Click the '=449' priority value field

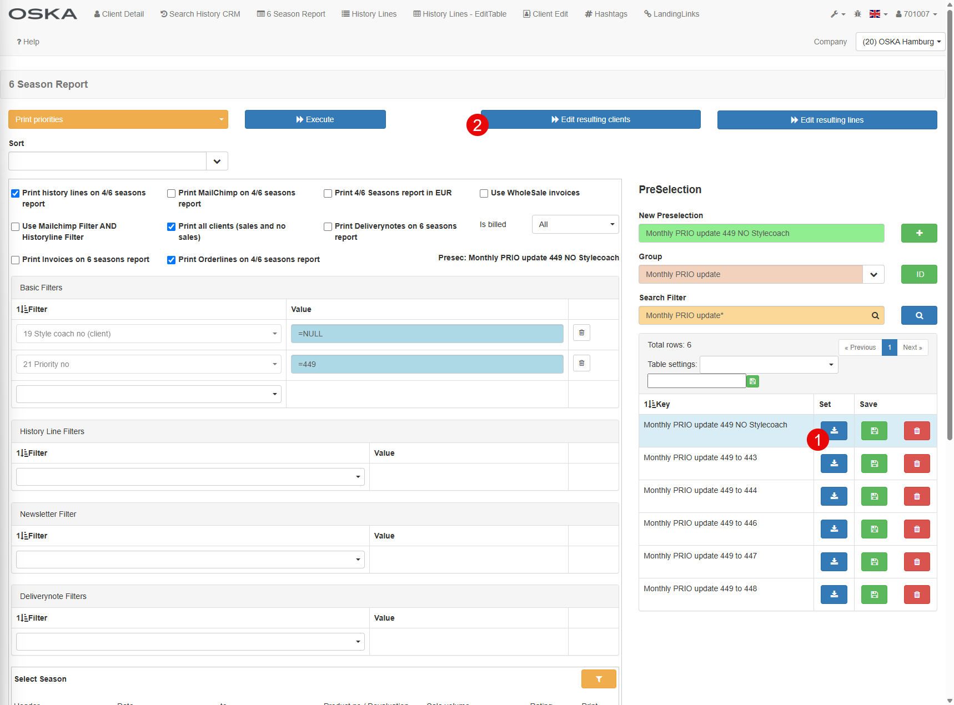(x=426, y=364)
